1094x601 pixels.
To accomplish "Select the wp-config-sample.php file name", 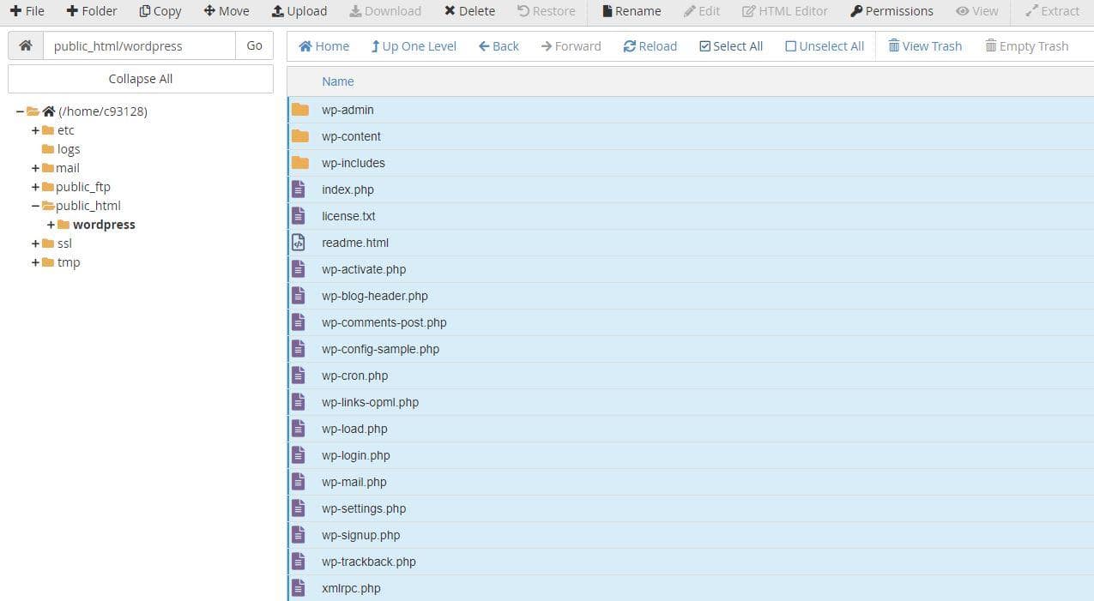I will tap(381, 349).
